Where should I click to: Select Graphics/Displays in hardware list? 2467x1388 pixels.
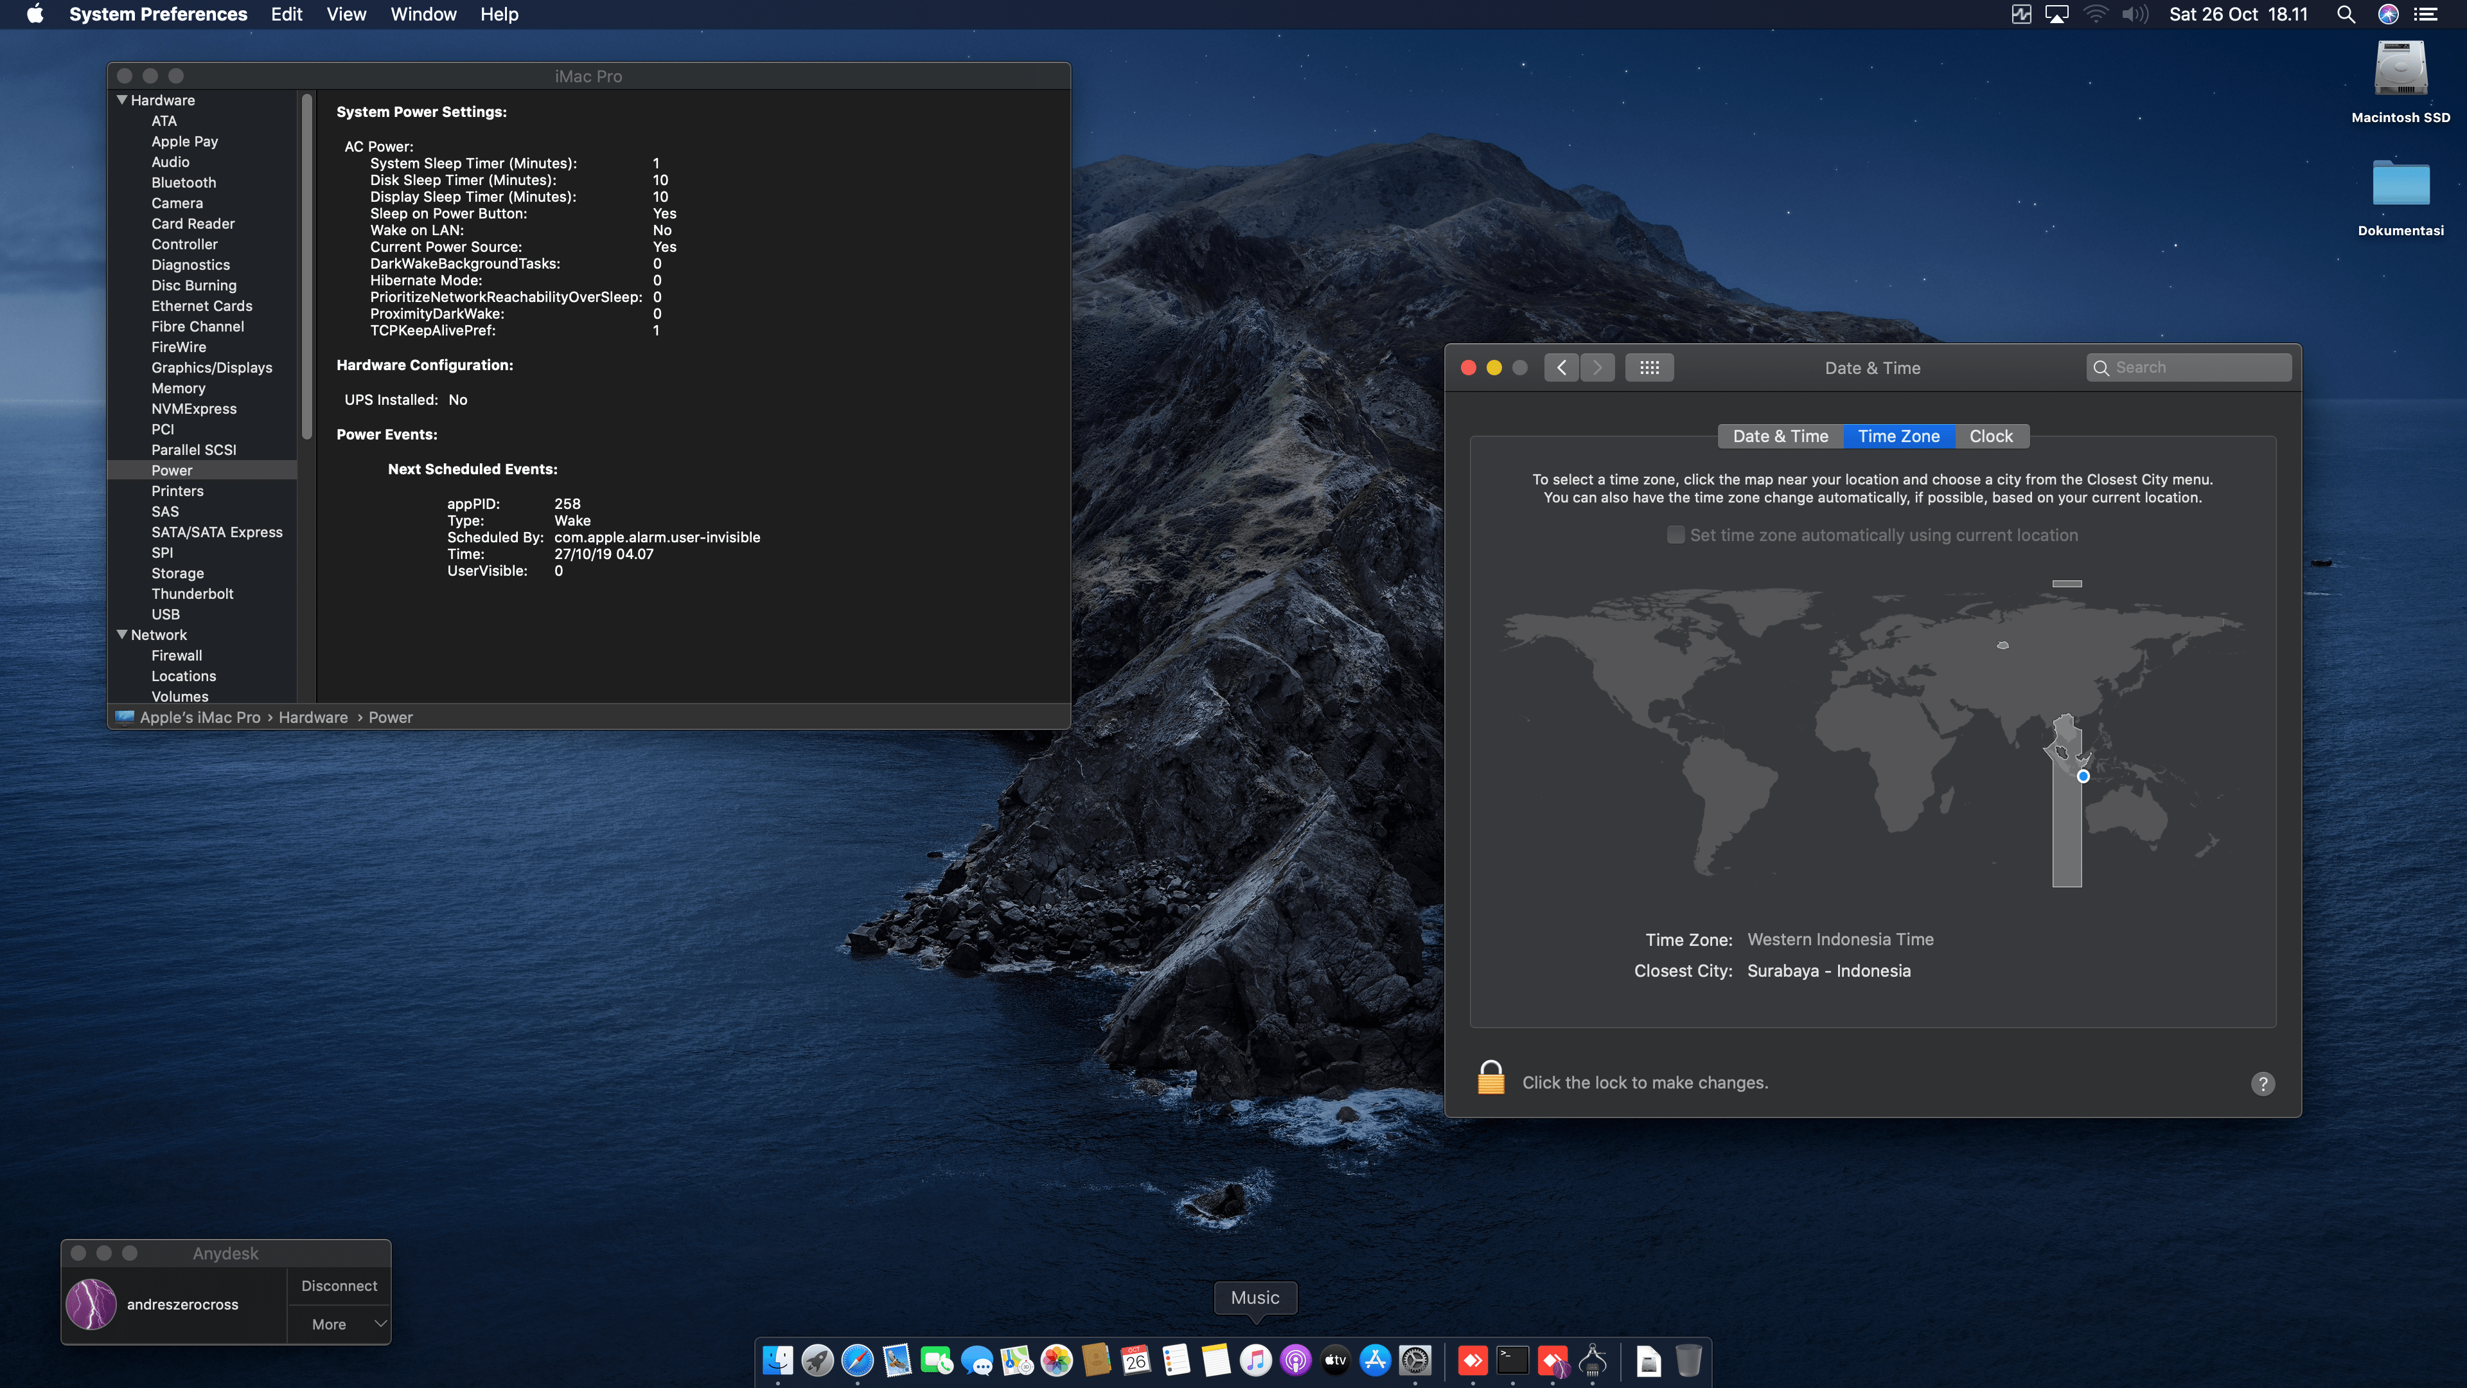tap(211, 368)
